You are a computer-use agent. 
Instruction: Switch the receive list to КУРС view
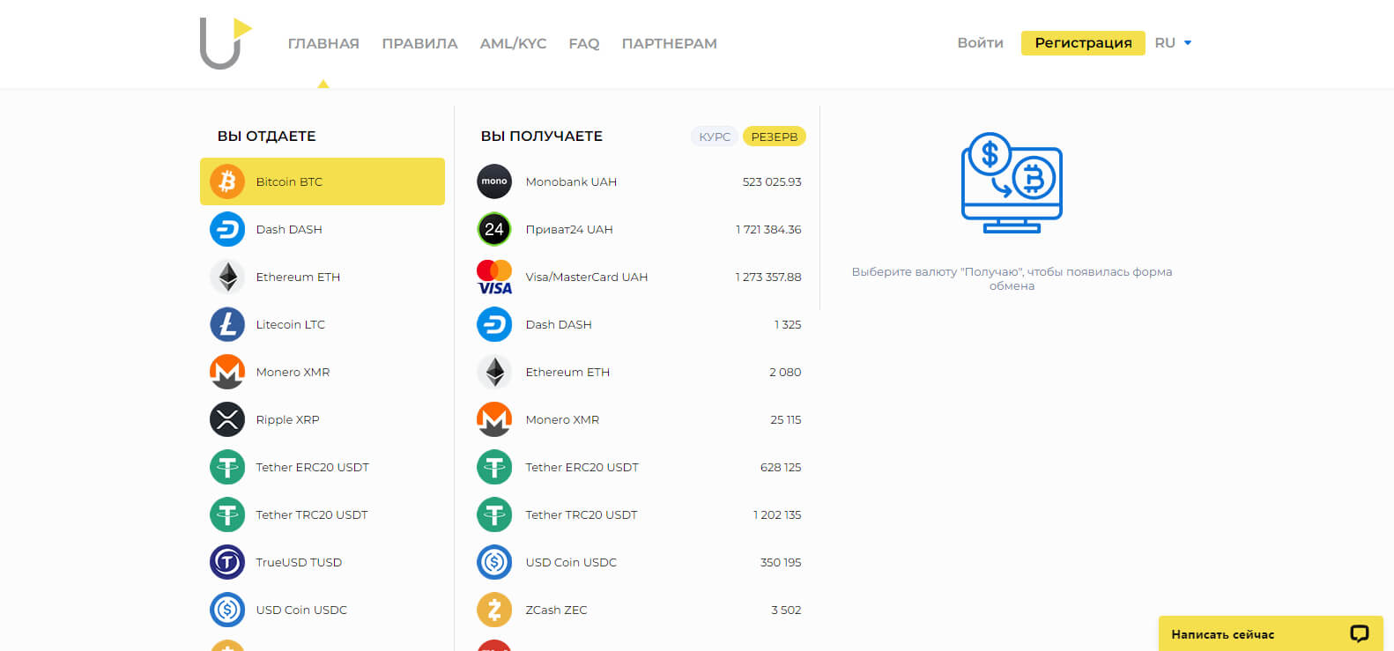715,137
